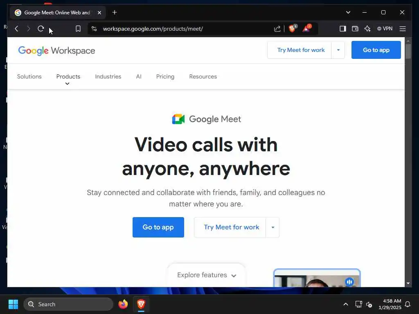
Task: Reload the Google Meet page
Action: pyautogui.click(x=41, y=29)
